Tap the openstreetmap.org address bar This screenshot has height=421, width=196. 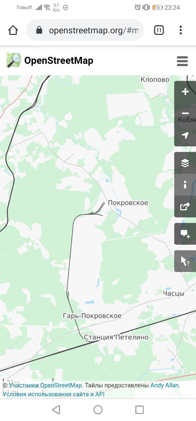coord(85,30)
